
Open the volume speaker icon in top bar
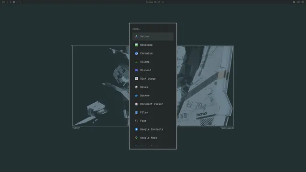pos(298,2)
